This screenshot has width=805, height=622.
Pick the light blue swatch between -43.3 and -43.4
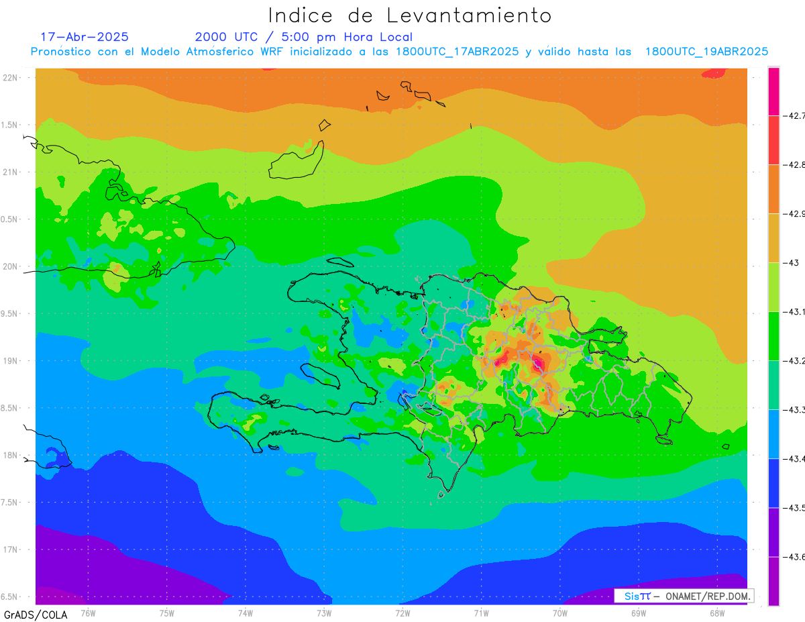[x=773, y=433]
